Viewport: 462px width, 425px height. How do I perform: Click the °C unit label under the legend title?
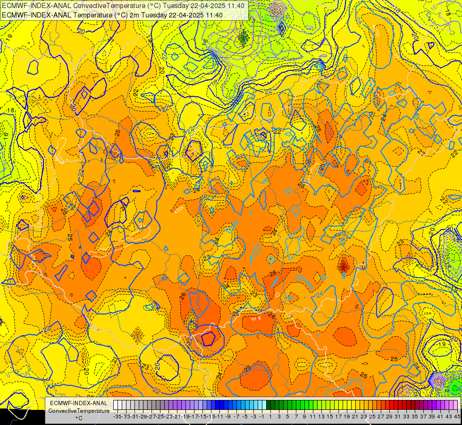click(x=79, y=418)
